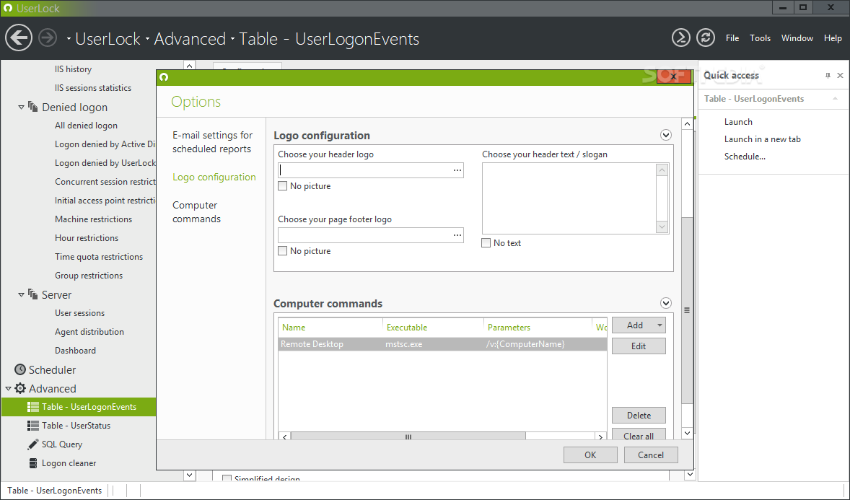Collapse the Server tree node
The image size is (850, 500).
point(21,295)
